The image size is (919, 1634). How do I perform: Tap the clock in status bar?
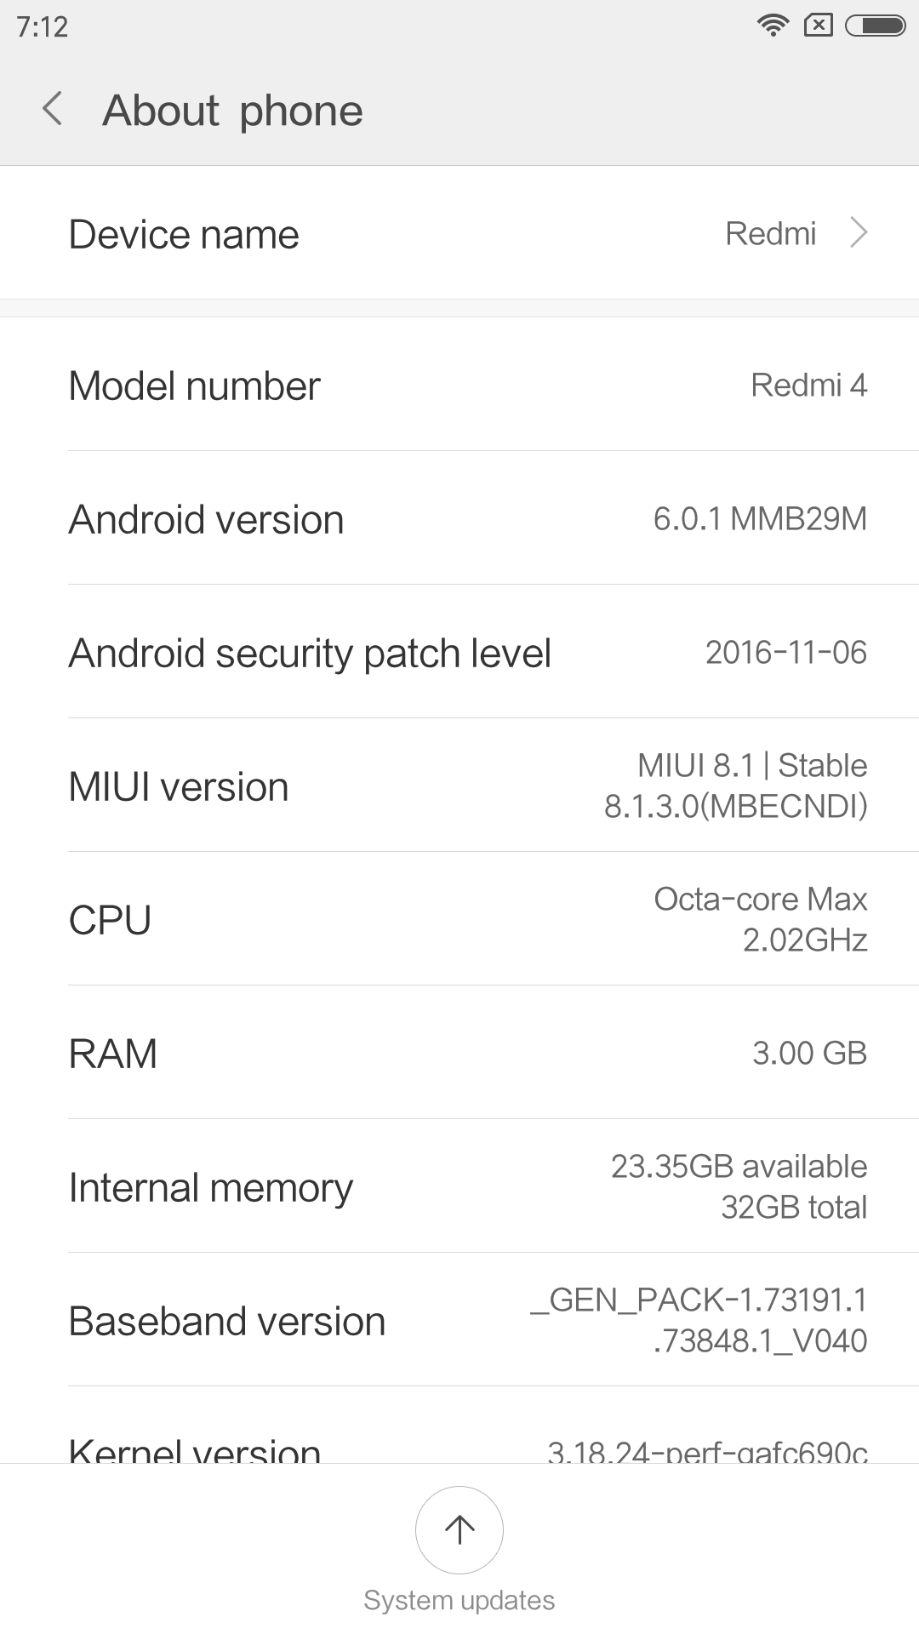[43, 26]
